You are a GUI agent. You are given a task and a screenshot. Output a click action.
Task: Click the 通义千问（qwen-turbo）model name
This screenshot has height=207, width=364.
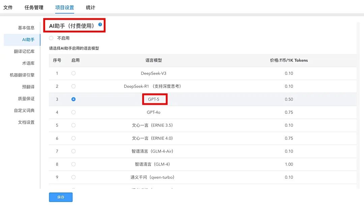pos(153,177)
